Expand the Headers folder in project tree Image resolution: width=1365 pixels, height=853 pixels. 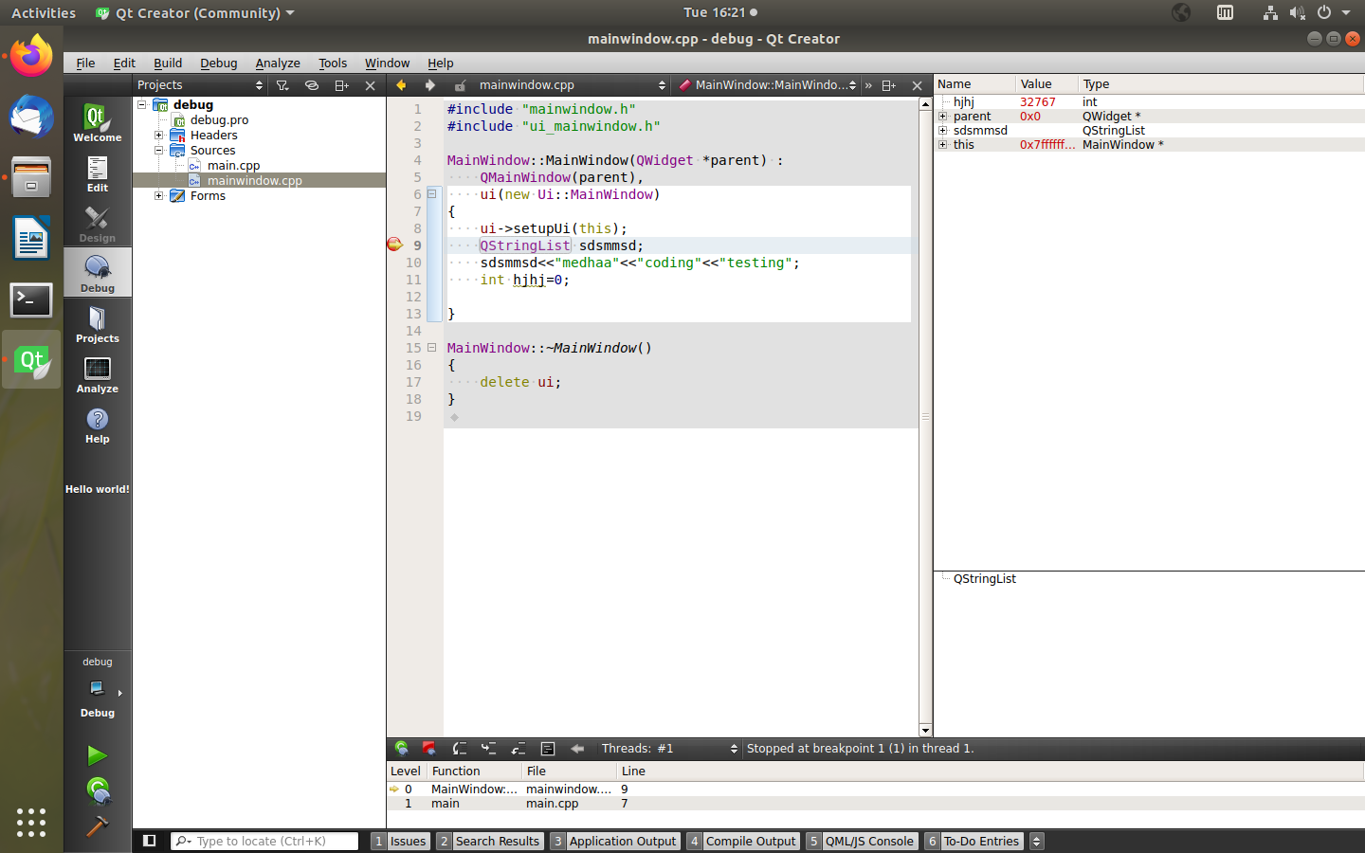(159, 136)
